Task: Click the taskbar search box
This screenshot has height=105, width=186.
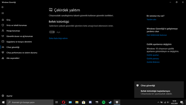Action: pos(30,102)
